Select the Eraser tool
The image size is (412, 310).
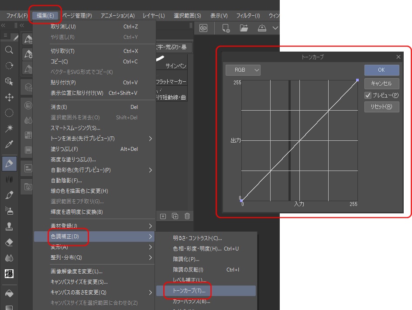9,242
